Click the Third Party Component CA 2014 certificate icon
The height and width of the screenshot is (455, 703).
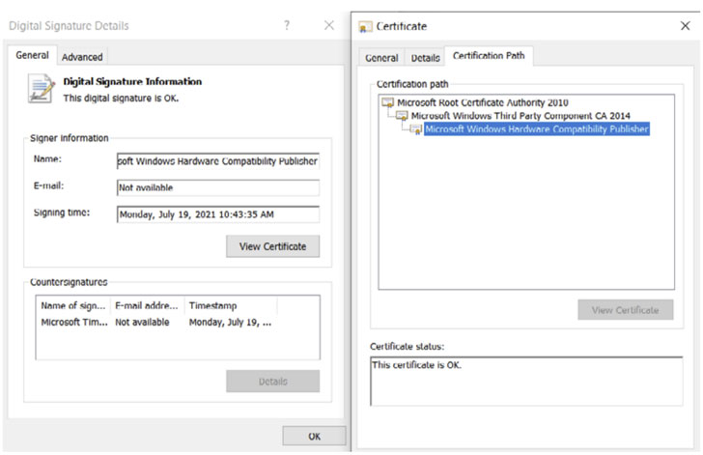pyautogui.click(x=402, y=116)
